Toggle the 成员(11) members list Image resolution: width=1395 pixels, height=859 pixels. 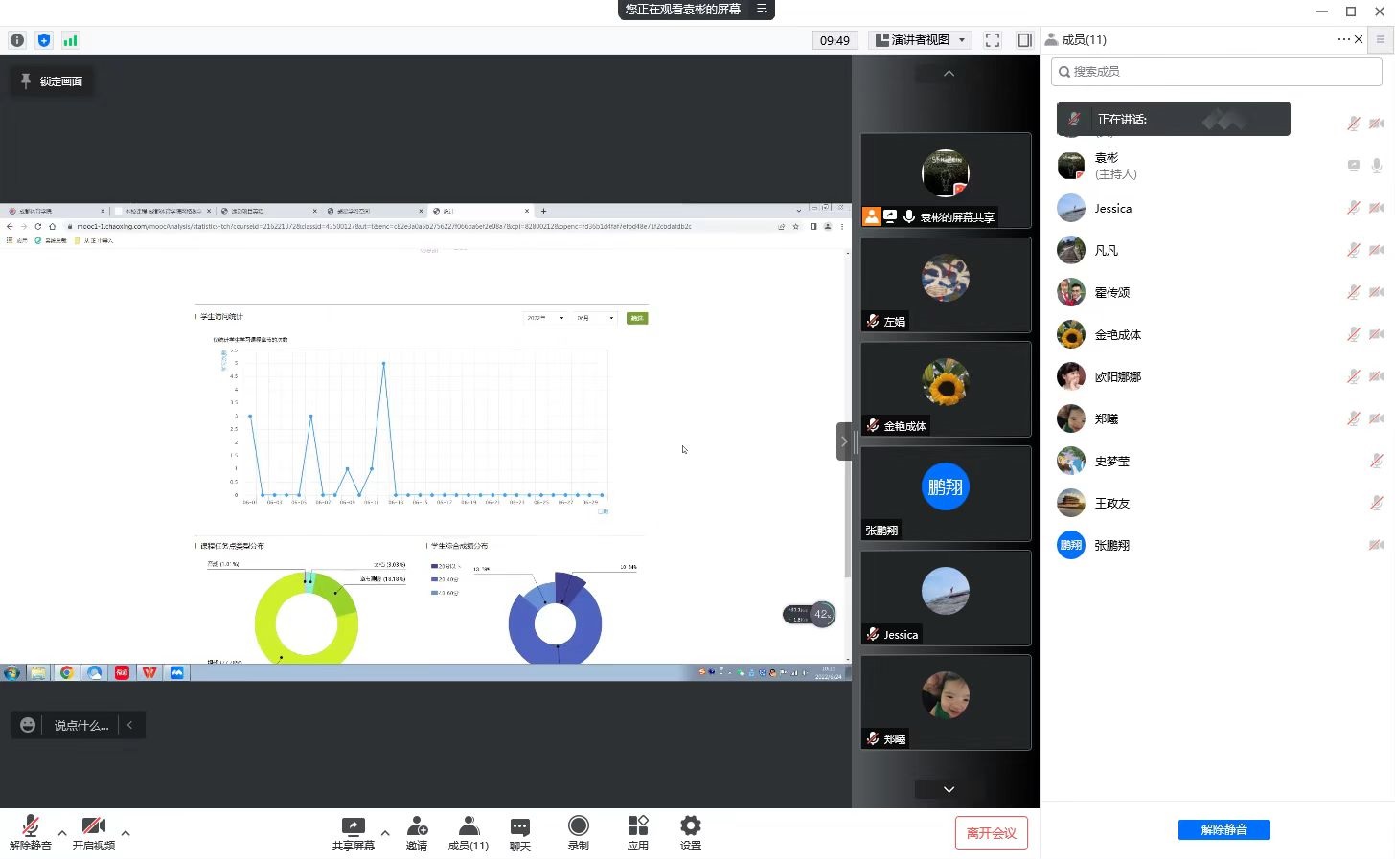(469, 832)
